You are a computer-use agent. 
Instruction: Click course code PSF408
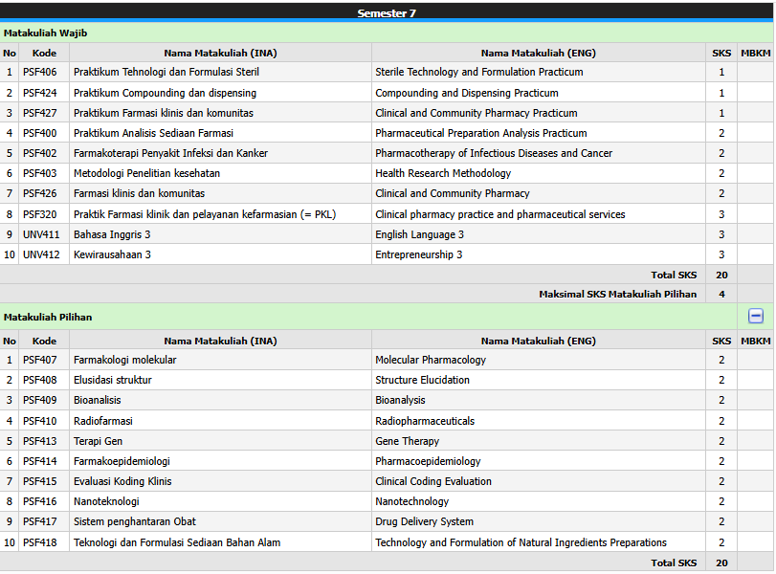(x=39, y=381)
